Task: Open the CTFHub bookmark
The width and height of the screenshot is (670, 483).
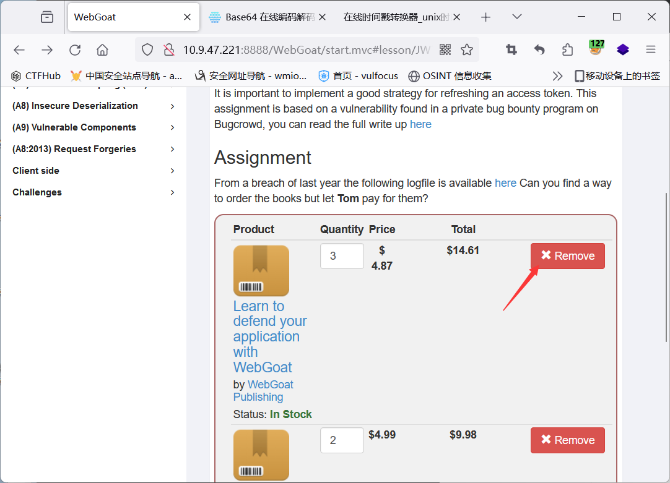Action: point(36,76)
